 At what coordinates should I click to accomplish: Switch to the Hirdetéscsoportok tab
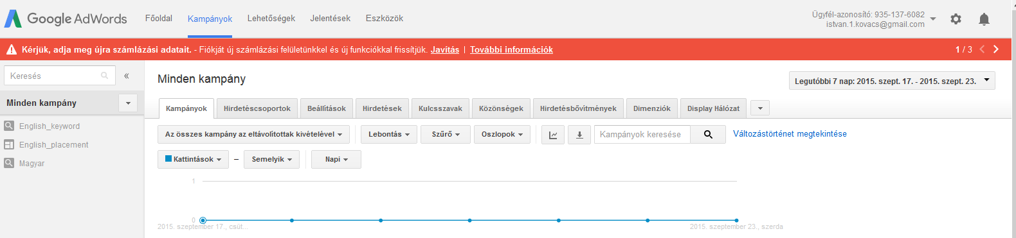[x=257, y=108]
